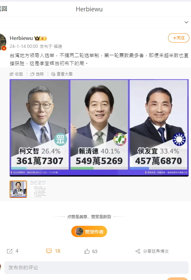The width and height of the screenshot is (191, 280).
Task: Click the 分享这条博文 share text
Action: coord(156,251)
